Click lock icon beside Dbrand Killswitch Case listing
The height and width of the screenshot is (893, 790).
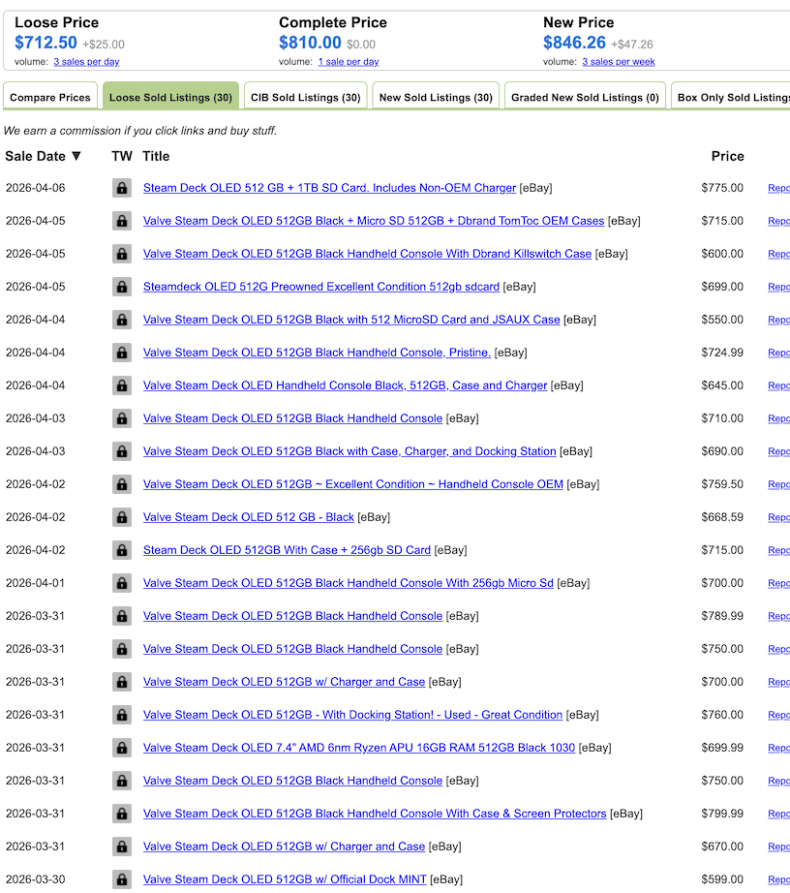[x=122, y=254]
